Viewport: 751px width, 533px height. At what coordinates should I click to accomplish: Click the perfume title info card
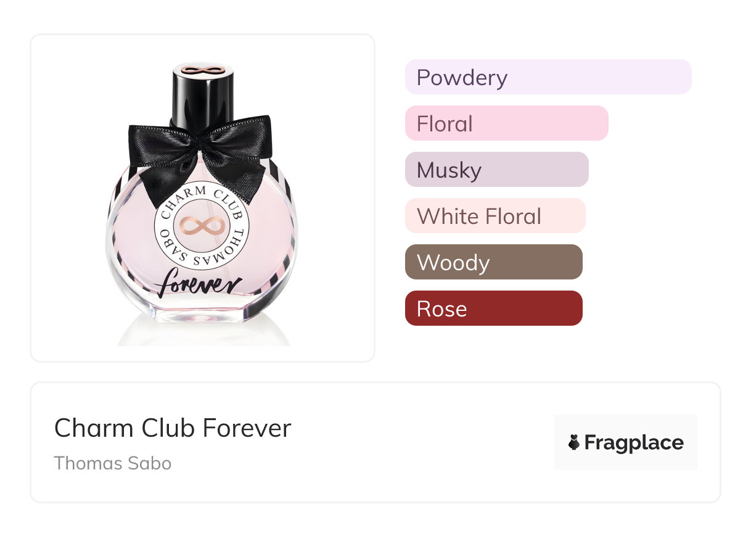click(375, 442)
